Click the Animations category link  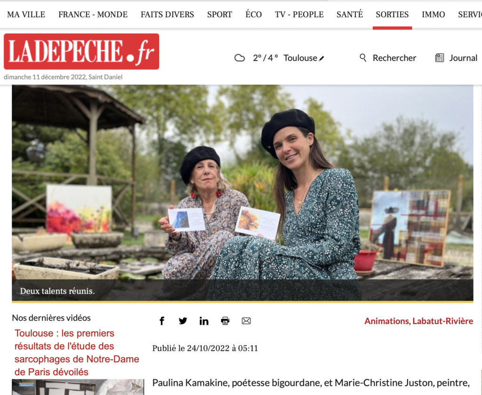[387, 321]
